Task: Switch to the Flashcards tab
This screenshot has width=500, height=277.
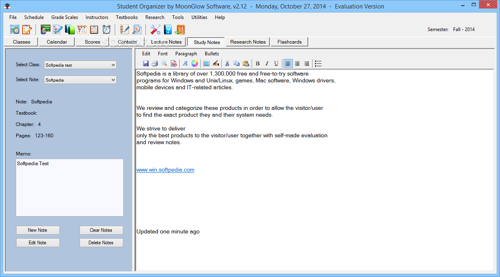Action: [x=290, y=42]
